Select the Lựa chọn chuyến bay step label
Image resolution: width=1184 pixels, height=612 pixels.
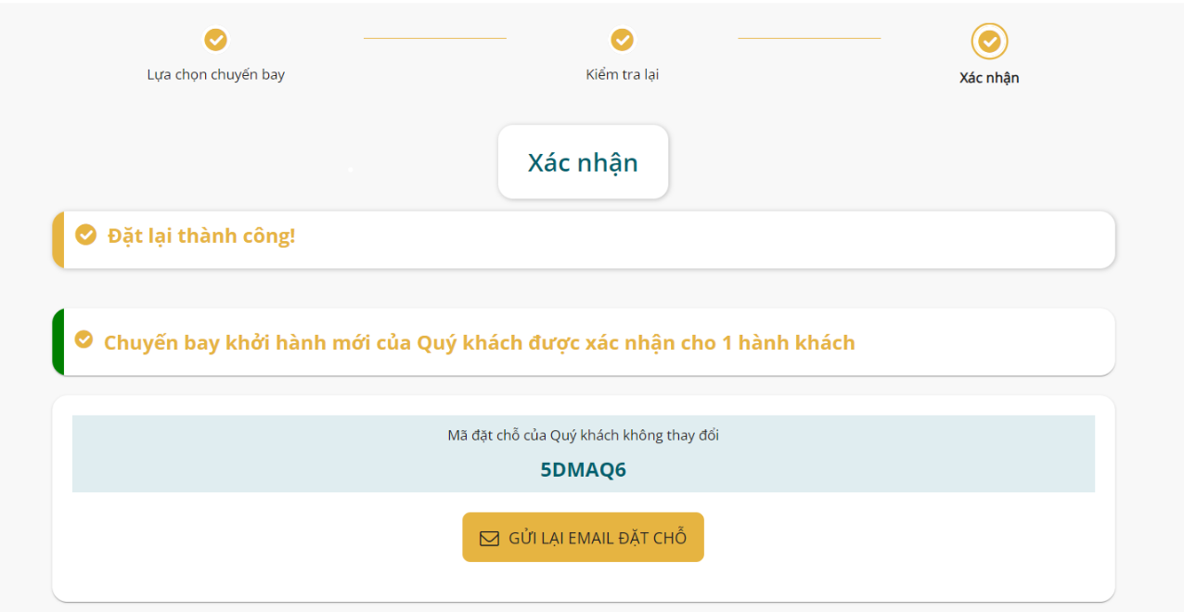[x=216, y=72]
